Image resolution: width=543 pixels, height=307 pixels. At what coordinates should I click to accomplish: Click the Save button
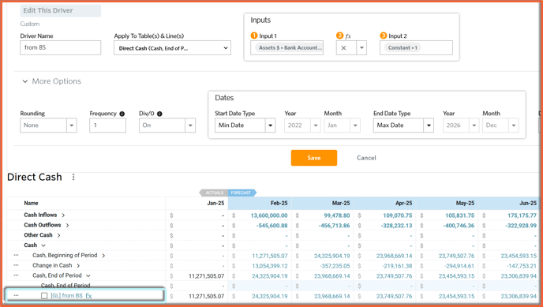click(314, 158)
